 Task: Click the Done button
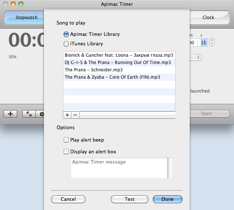(x=167, y=199)
